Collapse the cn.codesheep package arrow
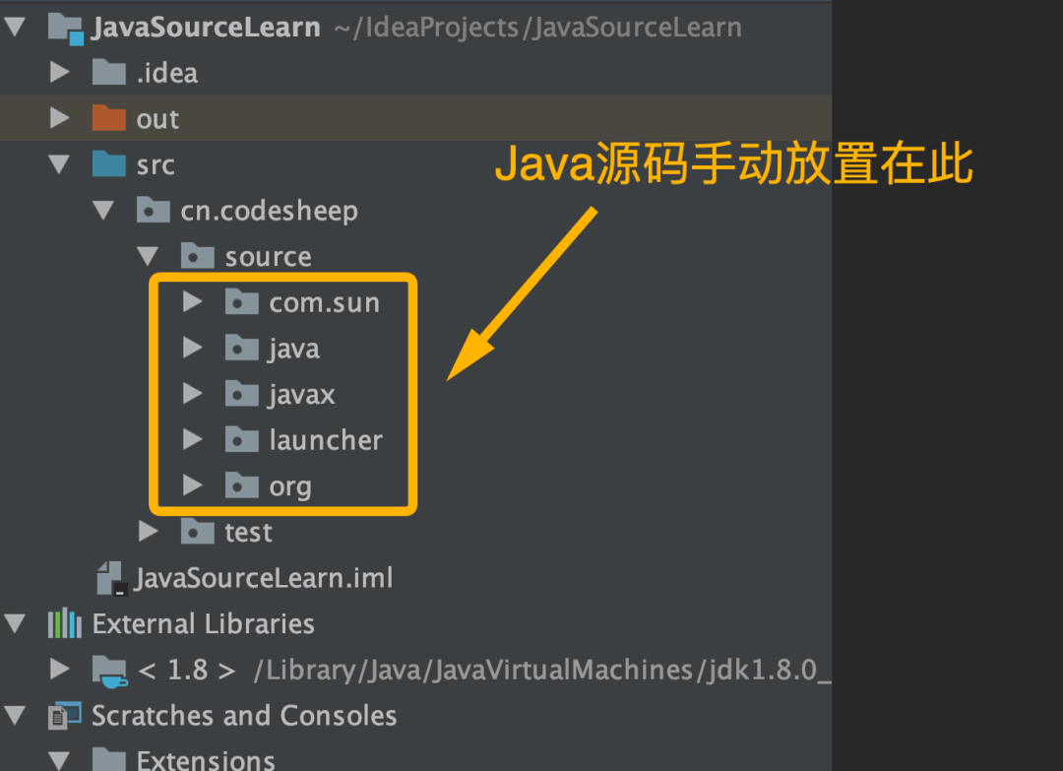The width and height of the screenshot is (1063, 771). [104, 211]
